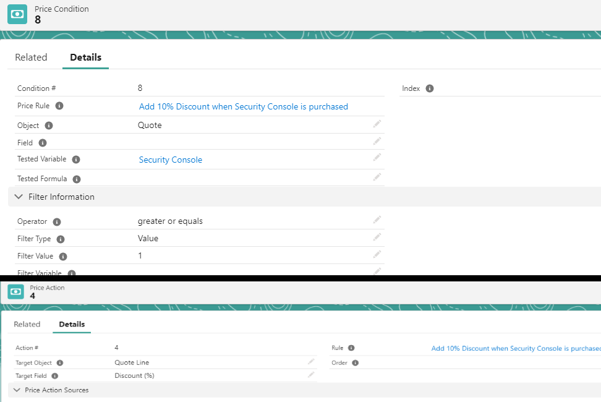Collapse the Filter Information section
The image size is (601, 402).
pyautogui.click(x=18, y=197)
